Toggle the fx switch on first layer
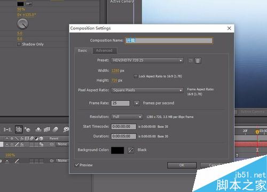The height and width of the screenshot is (192, 267). pos(22,144)
